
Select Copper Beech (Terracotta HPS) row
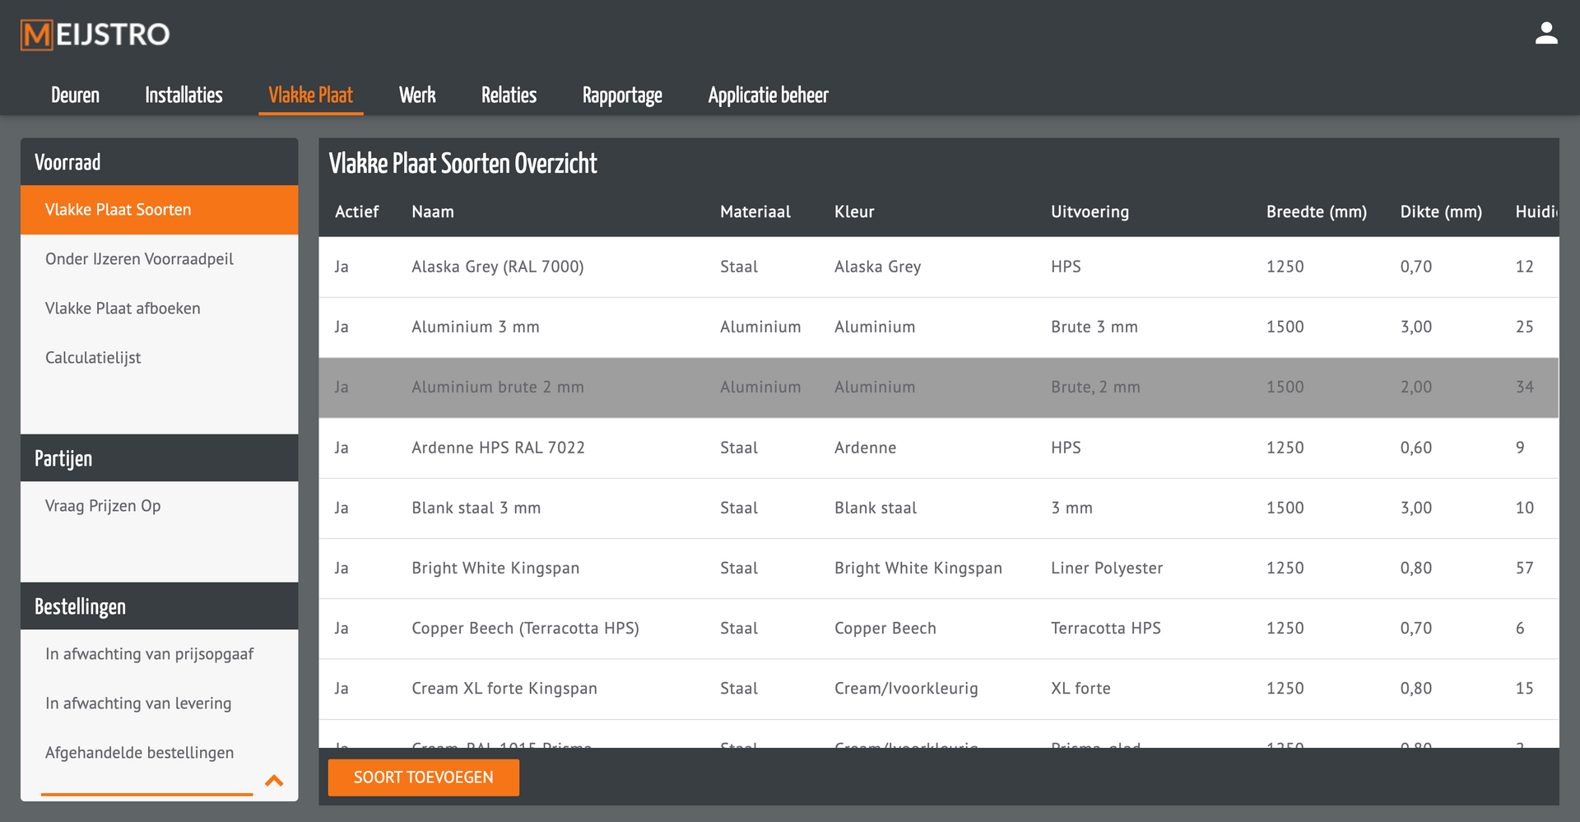click(x=939, y=629)
